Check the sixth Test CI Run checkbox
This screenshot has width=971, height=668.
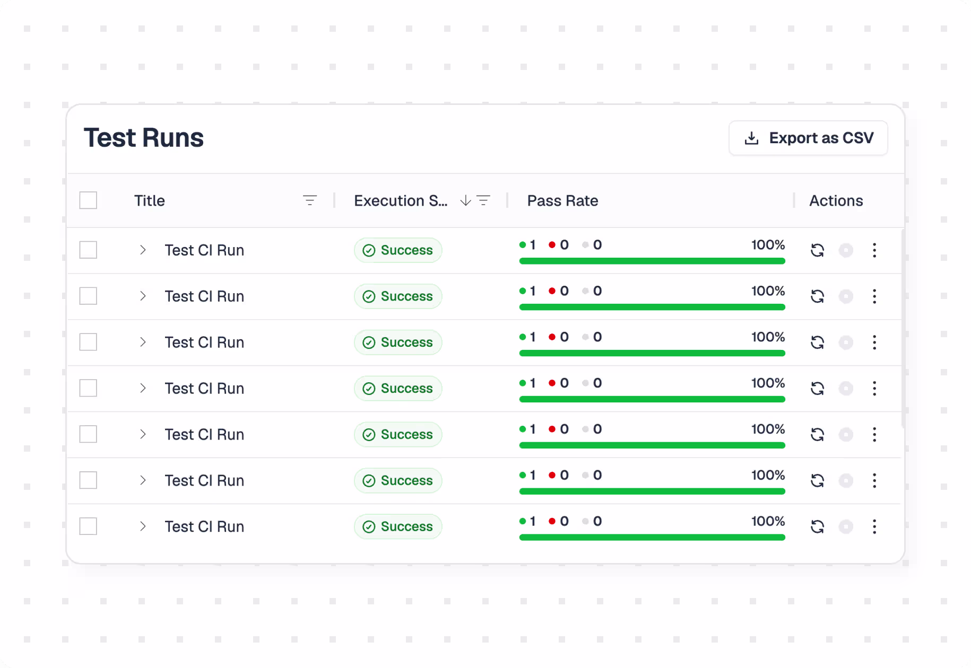coord(88,480)
